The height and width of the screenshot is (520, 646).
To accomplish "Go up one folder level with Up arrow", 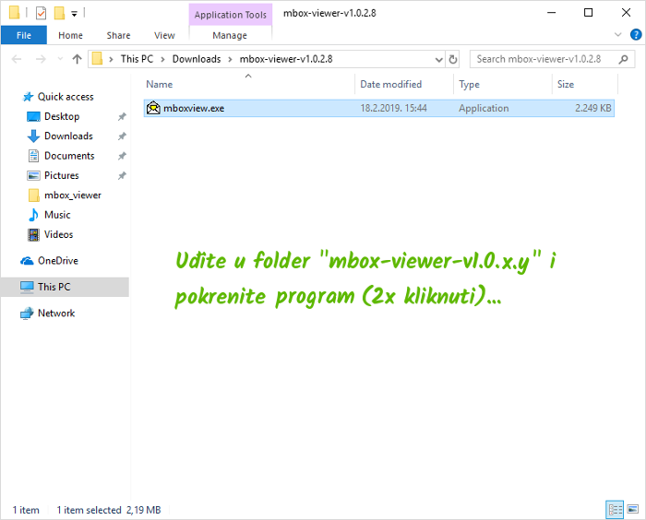I will coord(77,59).
